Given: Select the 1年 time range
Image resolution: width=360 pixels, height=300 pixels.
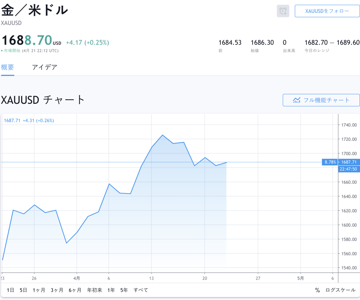Looking at the screenshot, I should point(111,290).
